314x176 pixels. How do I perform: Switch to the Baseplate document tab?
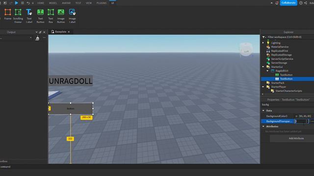pos(60,32)
